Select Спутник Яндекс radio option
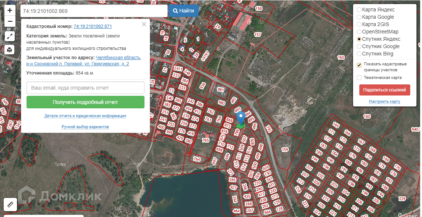422x217 pixels. tap(359, 39)
